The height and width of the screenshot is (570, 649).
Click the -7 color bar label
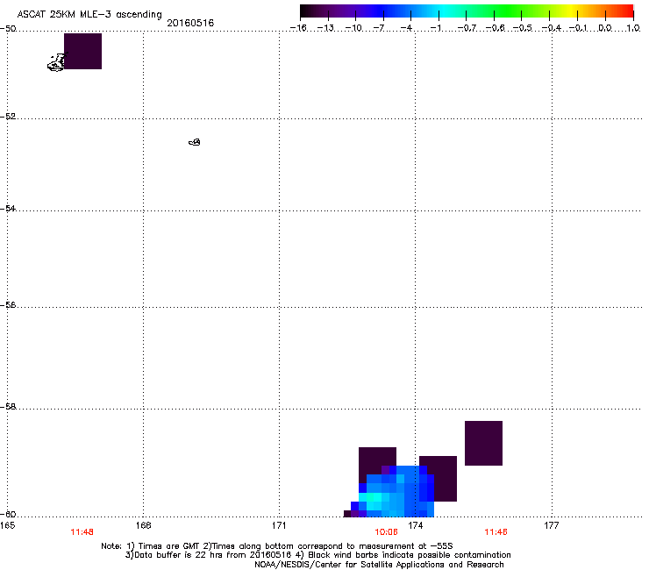click(379, 28)
